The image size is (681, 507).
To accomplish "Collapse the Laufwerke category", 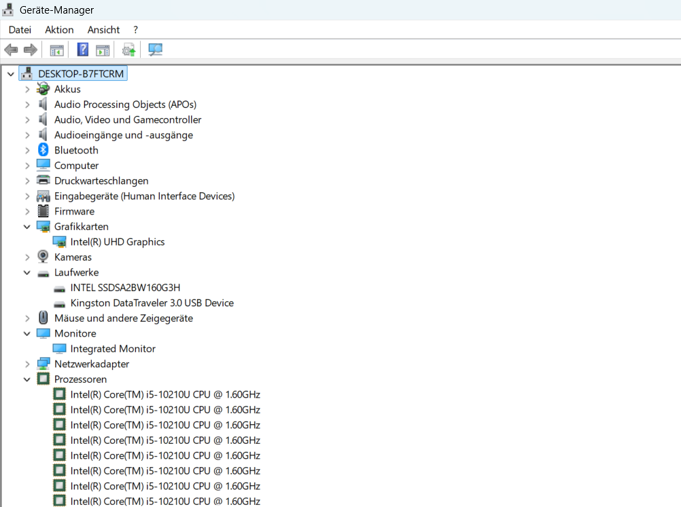I will point(27,273).
